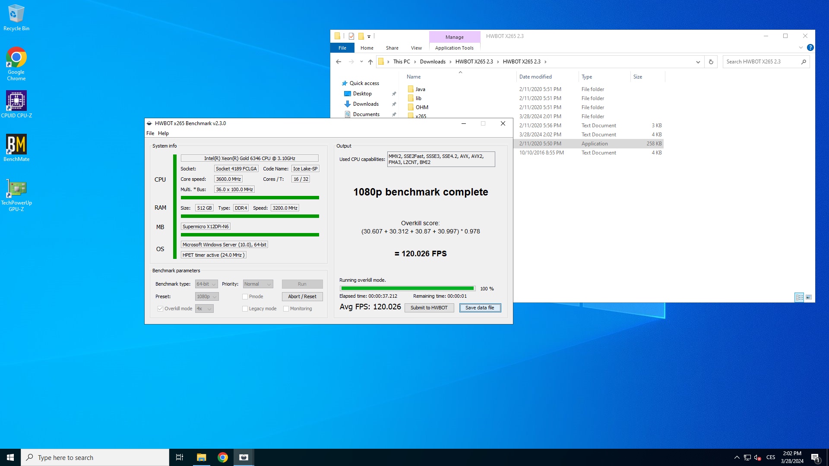
Task: Launch Google Chrome from the desktop
Action: (x=16, y=64)
